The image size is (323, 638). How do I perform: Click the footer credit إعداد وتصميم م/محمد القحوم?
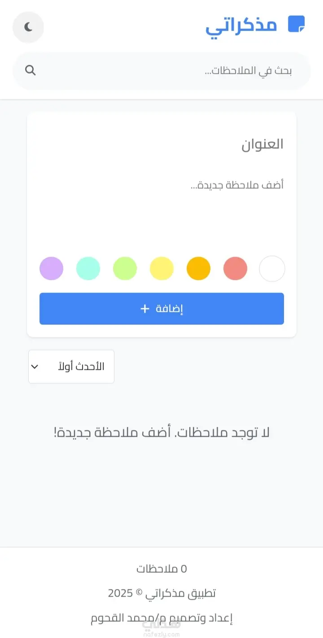pyautogui.click(x=161, y=618)
